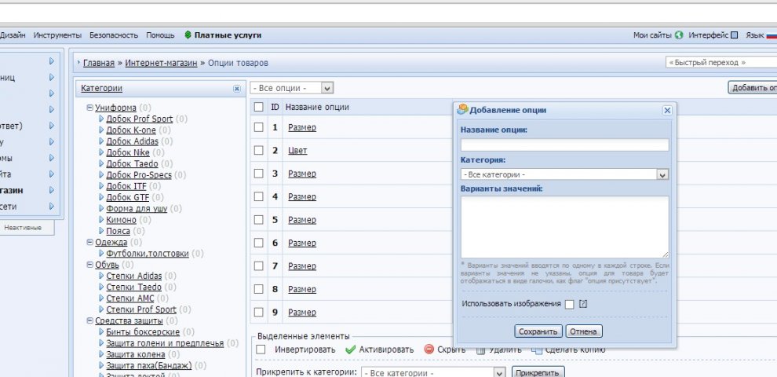Open the Безопасность menu
The image size is (777, 377).
[x=114, y=35]
